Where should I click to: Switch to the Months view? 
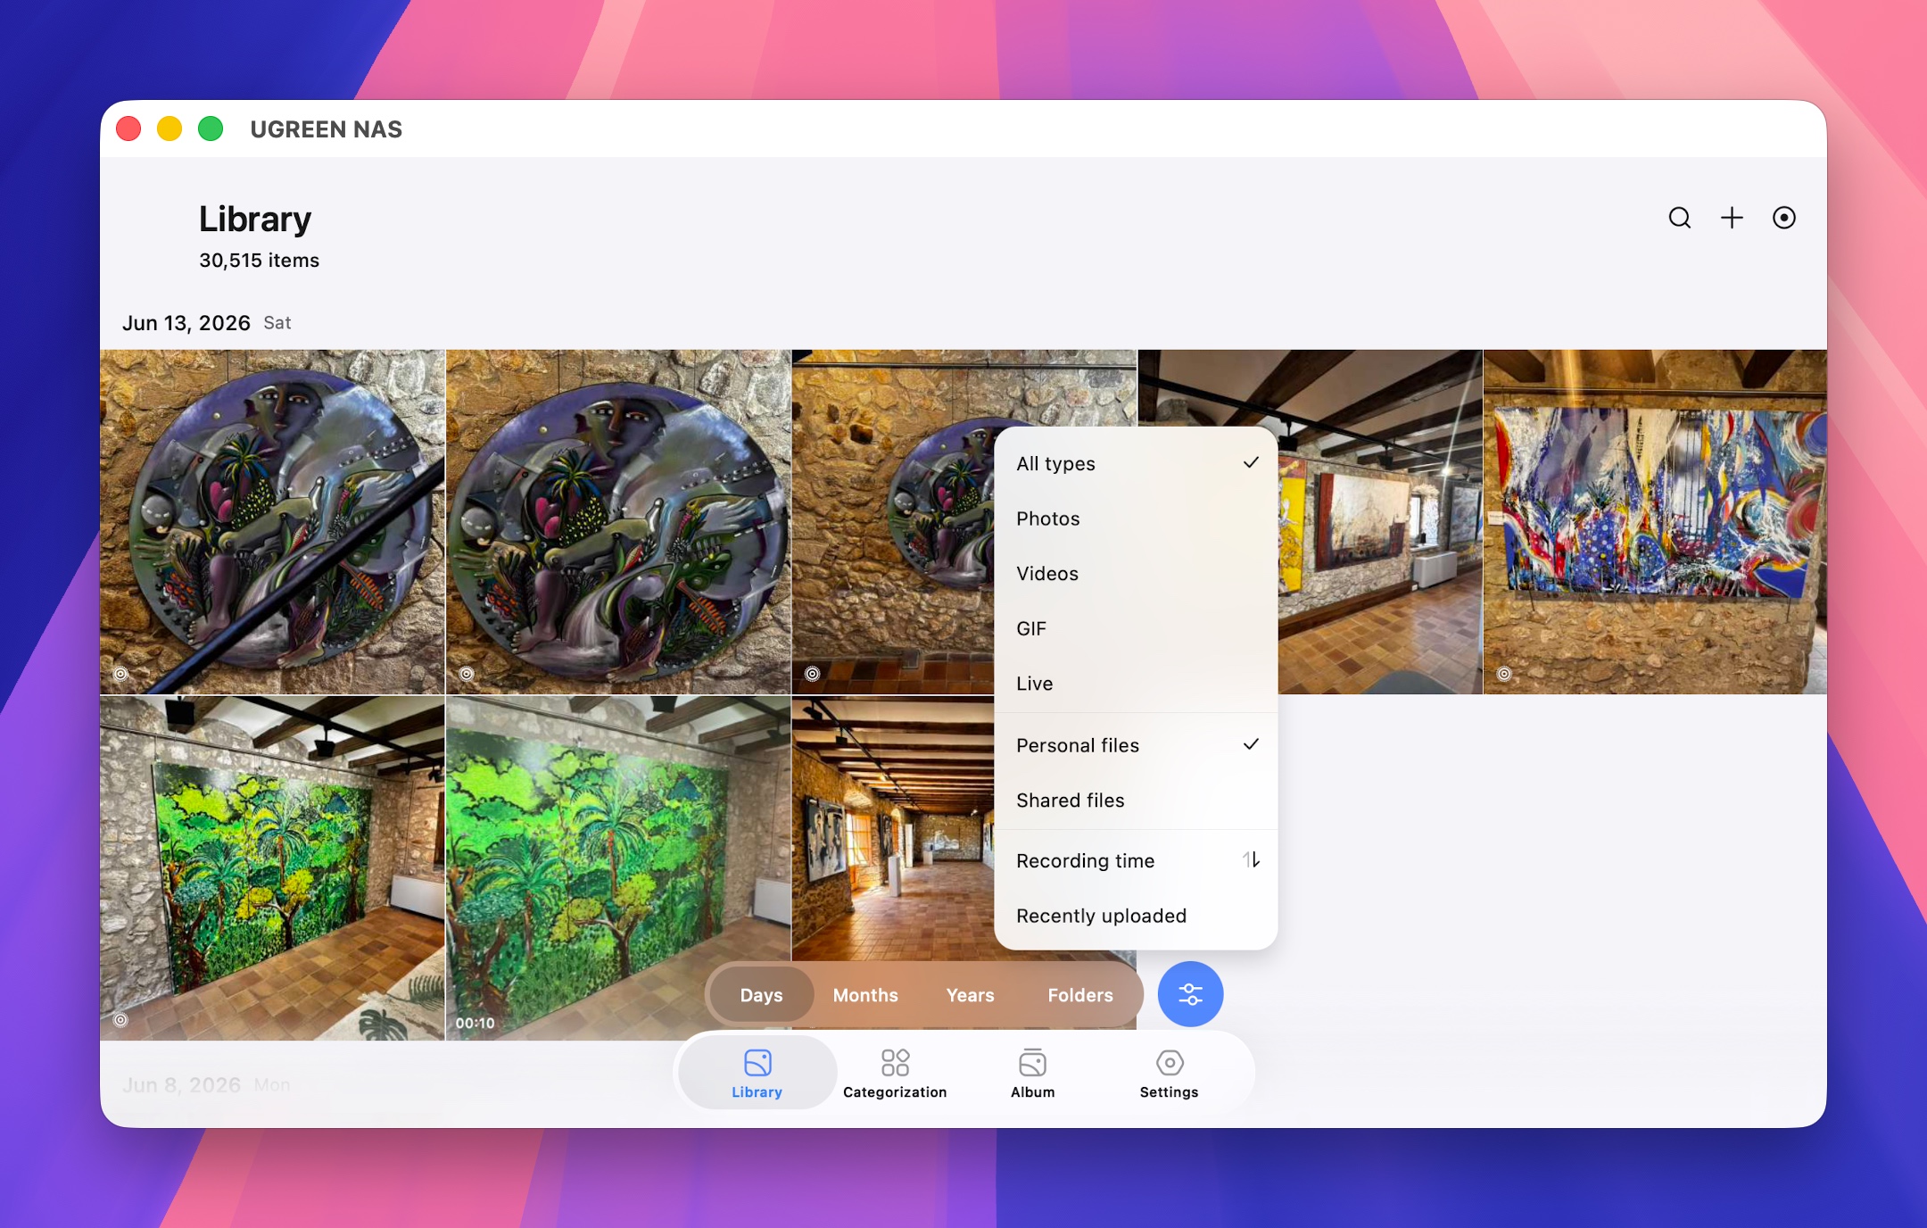(865, 995)
